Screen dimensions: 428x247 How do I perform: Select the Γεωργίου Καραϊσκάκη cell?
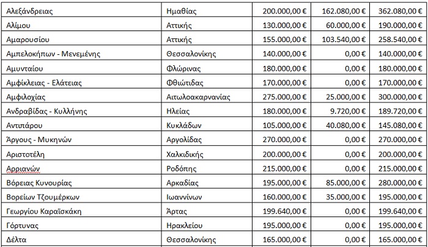(81, 211)
